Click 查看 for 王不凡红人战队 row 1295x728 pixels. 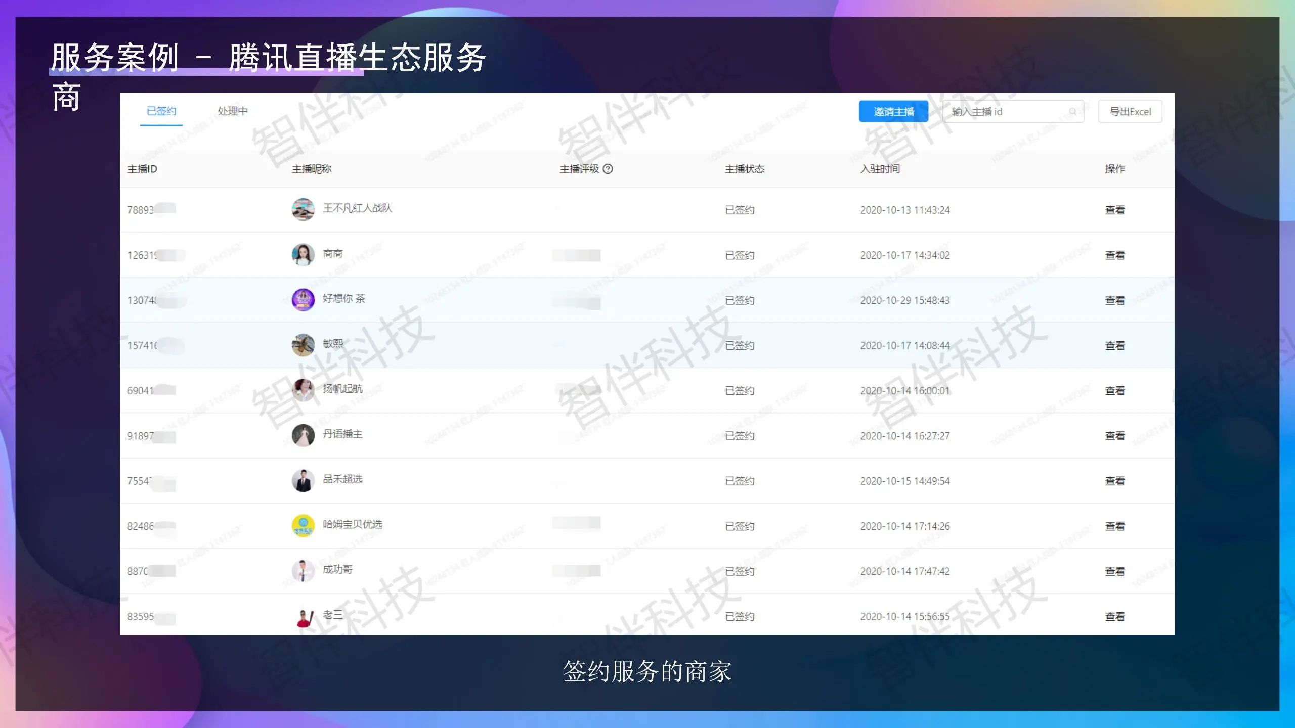[1114, 210]
